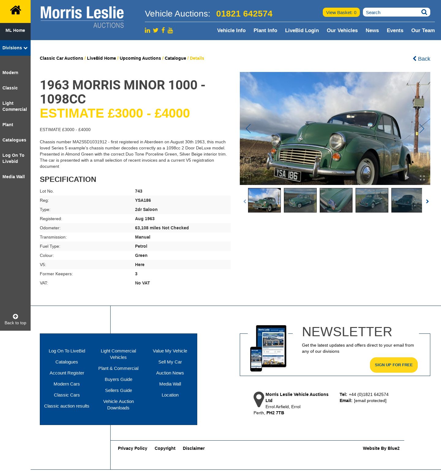Move thumbnail strip to next images
This screenshot has height=474, width=441.
point(427,201)
